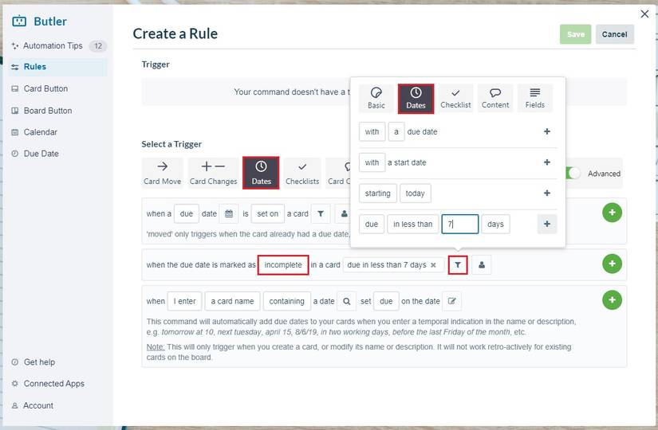Toggle 'due' option in first trigger

point(187,213)
